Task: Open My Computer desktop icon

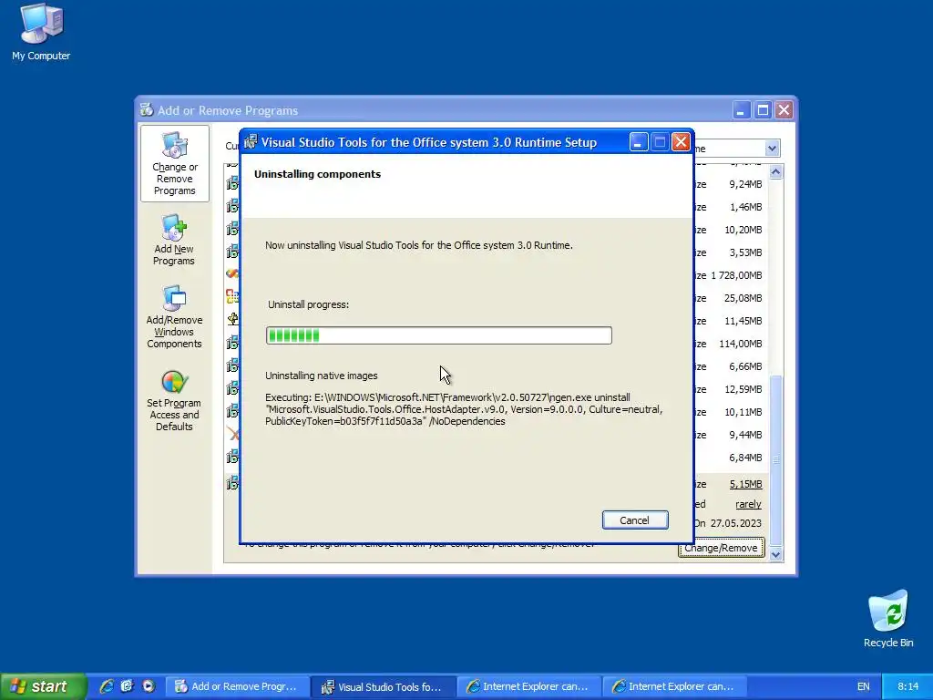Action: pos(41,32)
